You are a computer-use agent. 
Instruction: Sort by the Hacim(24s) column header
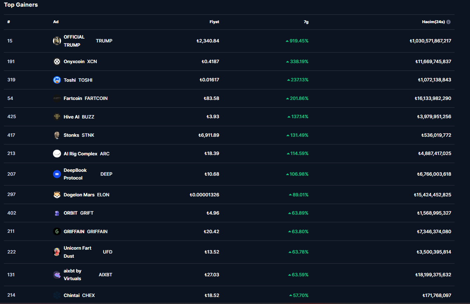coord(433,22)
